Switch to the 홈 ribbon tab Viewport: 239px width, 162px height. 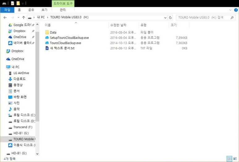click(x=19, y=10)
